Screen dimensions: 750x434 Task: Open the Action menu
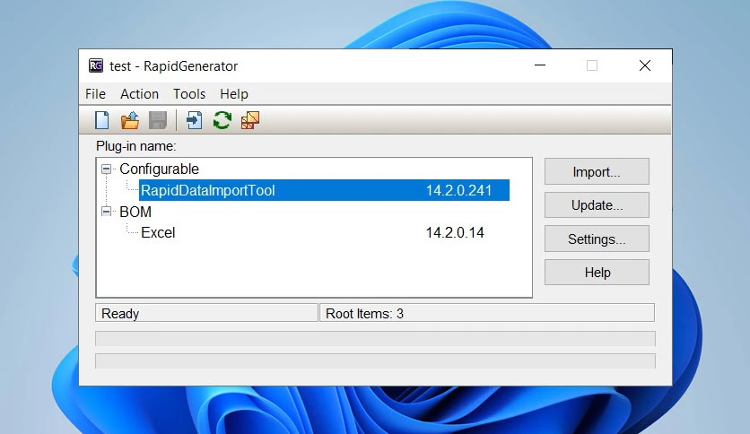139,93
